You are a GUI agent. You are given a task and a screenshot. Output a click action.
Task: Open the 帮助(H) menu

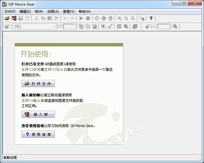[84, 12]
